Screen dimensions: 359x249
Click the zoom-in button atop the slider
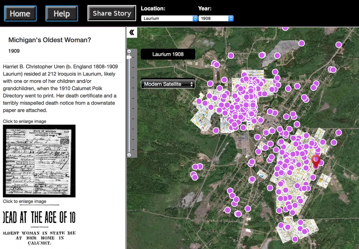click(x=129, y=51)
